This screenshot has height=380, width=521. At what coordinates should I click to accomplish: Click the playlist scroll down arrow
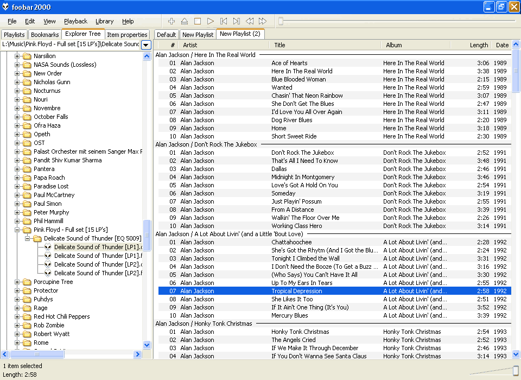[516, 354]
